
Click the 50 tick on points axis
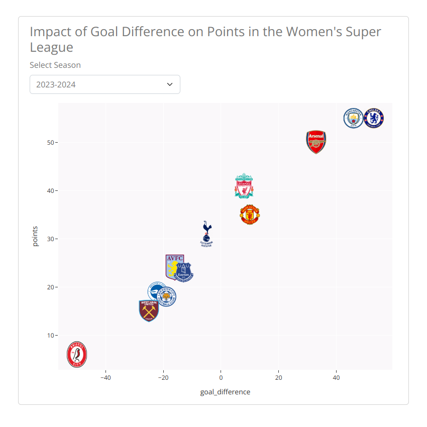[x=50, y=143]
